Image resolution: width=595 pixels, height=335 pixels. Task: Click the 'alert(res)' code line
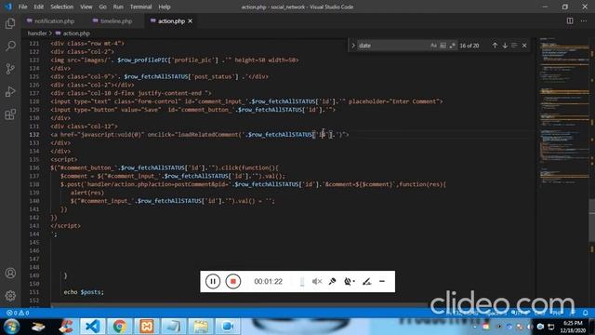point(86,193)
